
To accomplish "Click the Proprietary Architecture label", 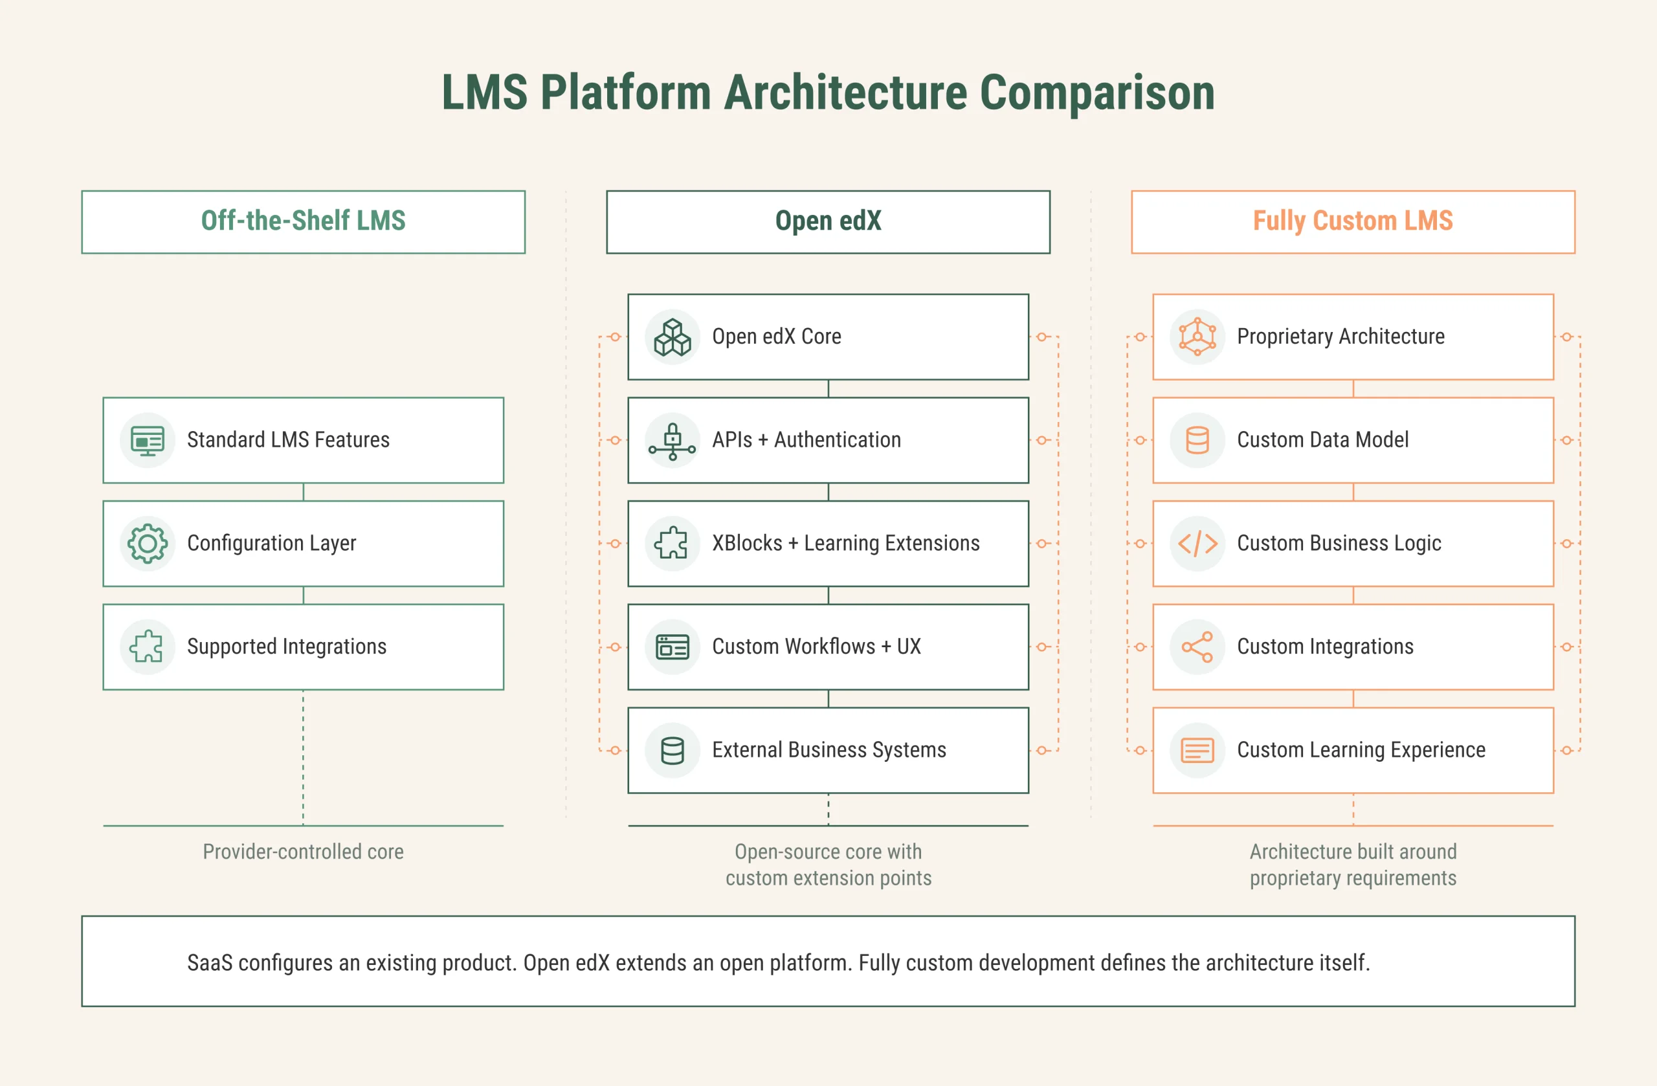I will coord(1341,337).
